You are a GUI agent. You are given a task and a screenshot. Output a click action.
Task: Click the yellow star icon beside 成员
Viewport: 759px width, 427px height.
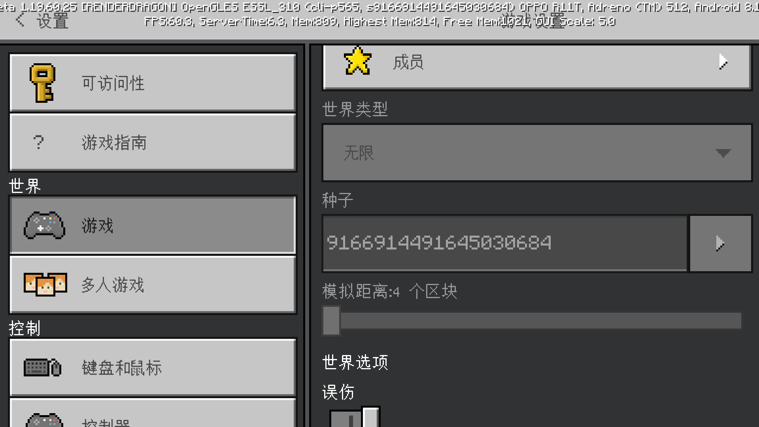358,61
